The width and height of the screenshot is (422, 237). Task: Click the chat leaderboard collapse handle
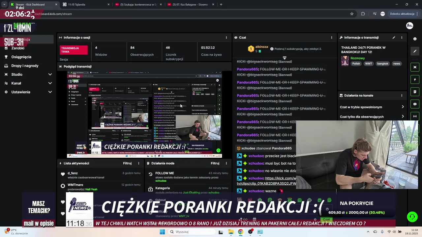tap(285, 58)
